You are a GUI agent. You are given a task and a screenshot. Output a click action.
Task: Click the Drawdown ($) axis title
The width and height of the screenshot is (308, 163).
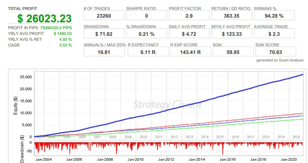point(22,149)
